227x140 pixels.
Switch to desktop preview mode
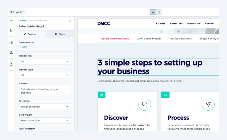(153, 12)
